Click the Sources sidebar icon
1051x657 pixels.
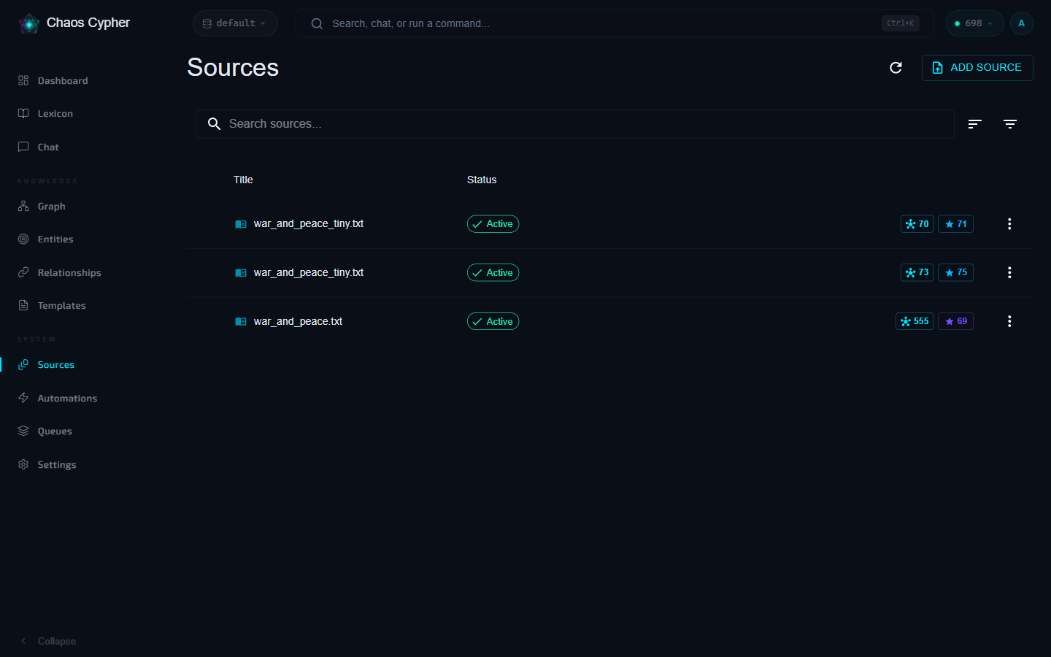23,365
